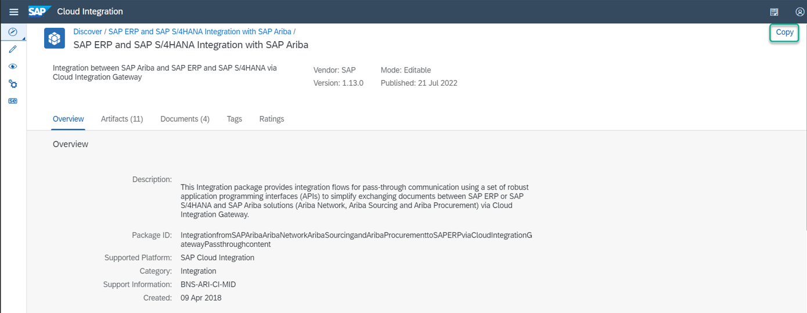Go to Discover breadcrumb link

[x=88, y=31]
